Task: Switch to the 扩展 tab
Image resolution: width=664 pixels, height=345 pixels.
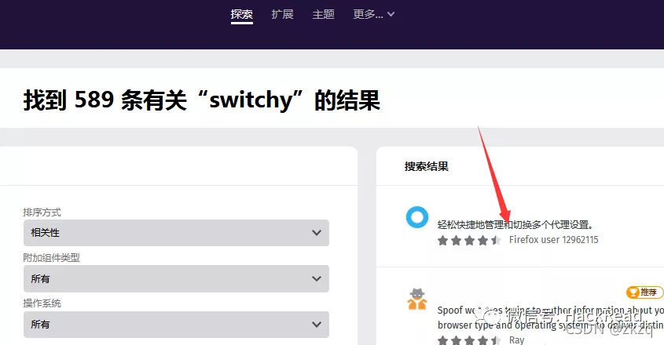Action: point(282,14)
